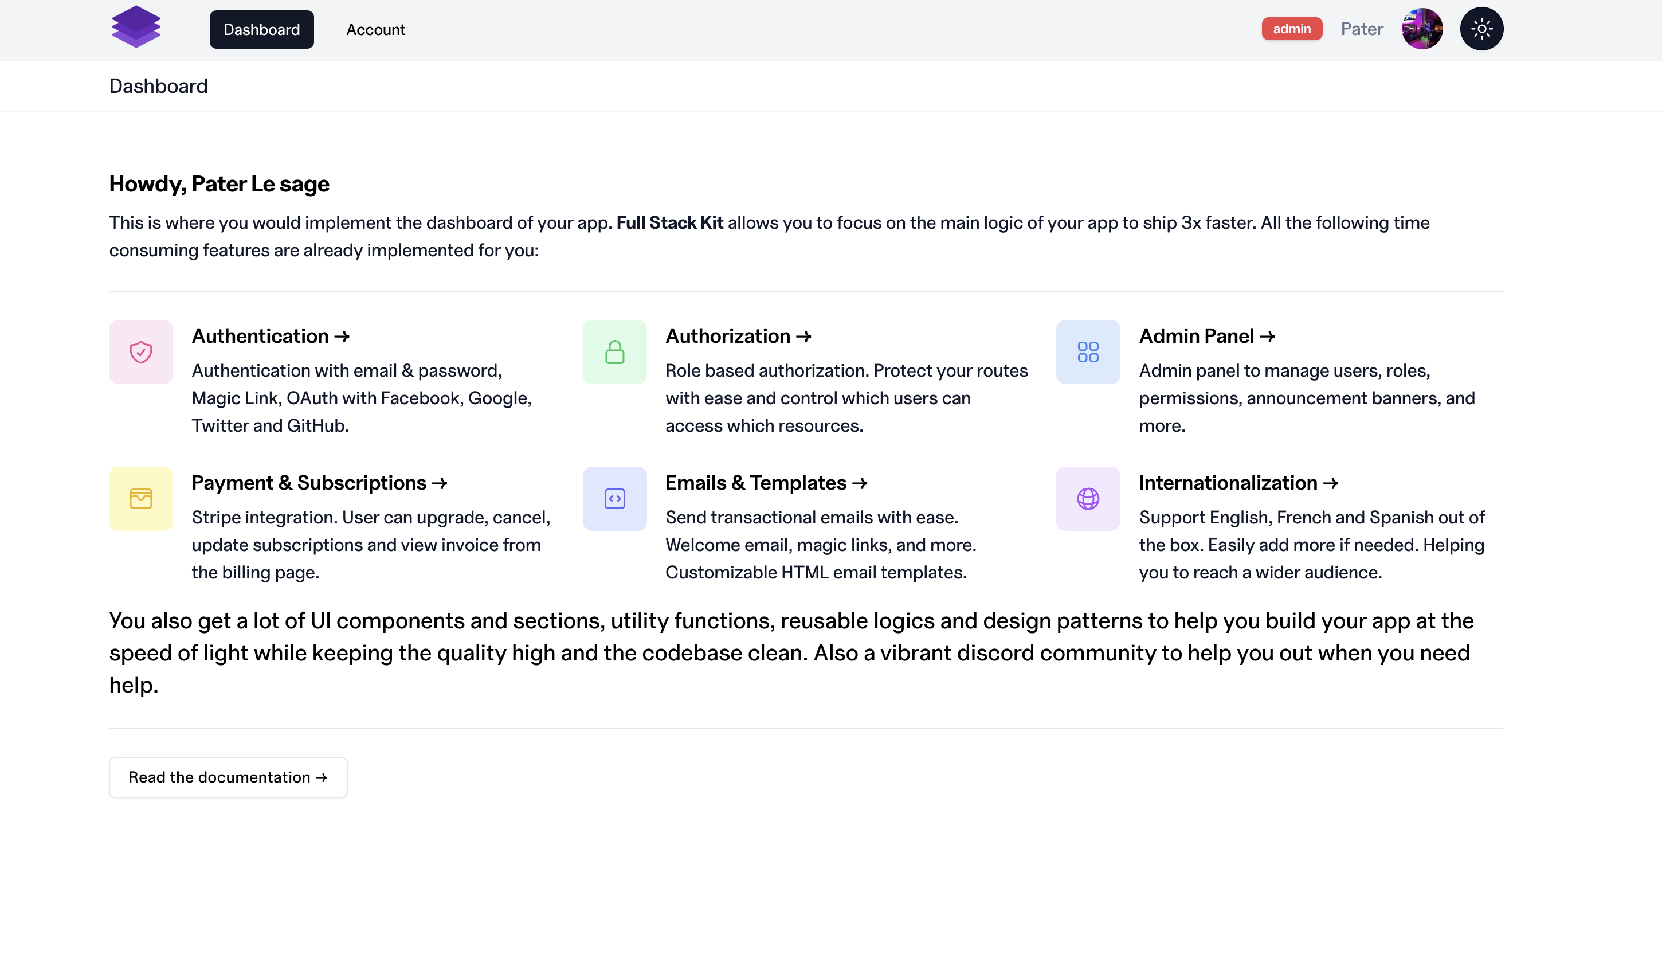Click the Payment & Subscriptions card icon
Screen dimensions: 1662x954
pyautogui.click(x=140, y=498)
